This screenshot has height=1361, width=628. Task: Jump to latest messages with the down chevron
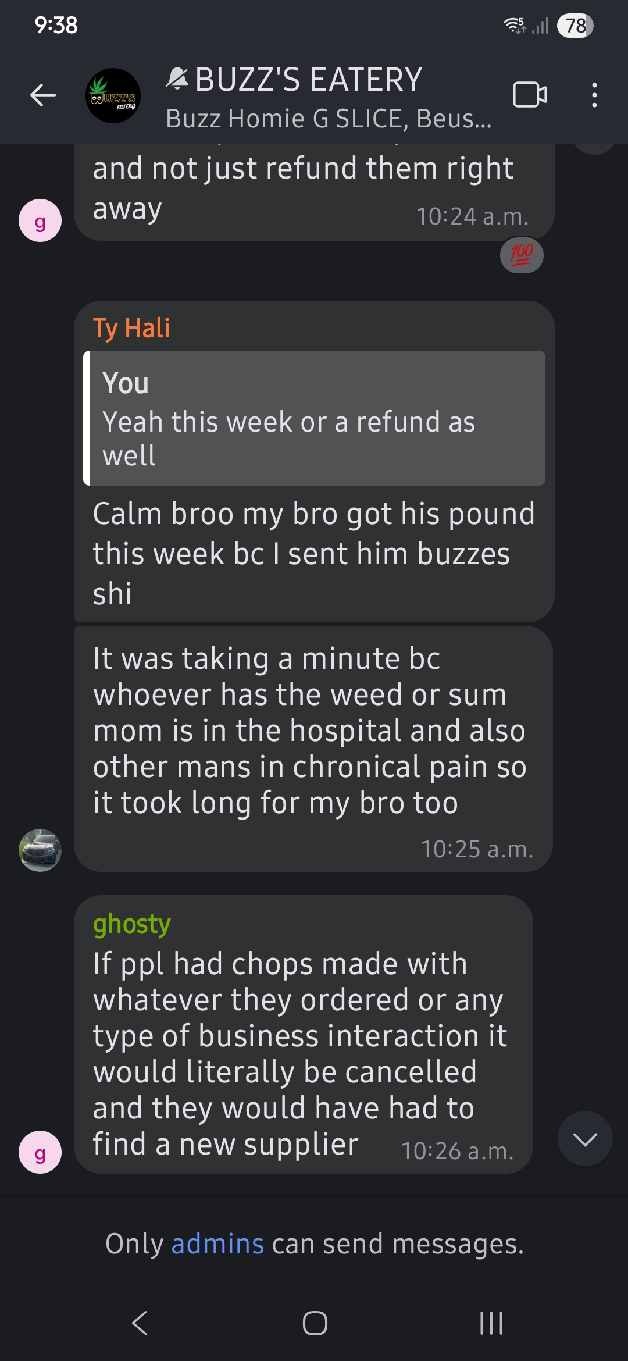[584, 1138]
